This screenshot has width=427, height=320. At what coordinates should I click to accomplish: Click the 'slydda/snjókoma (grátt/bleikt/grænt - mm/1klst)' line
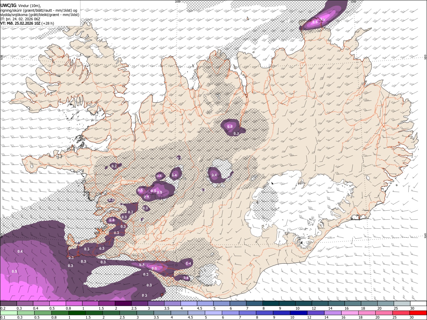(40, 15)
